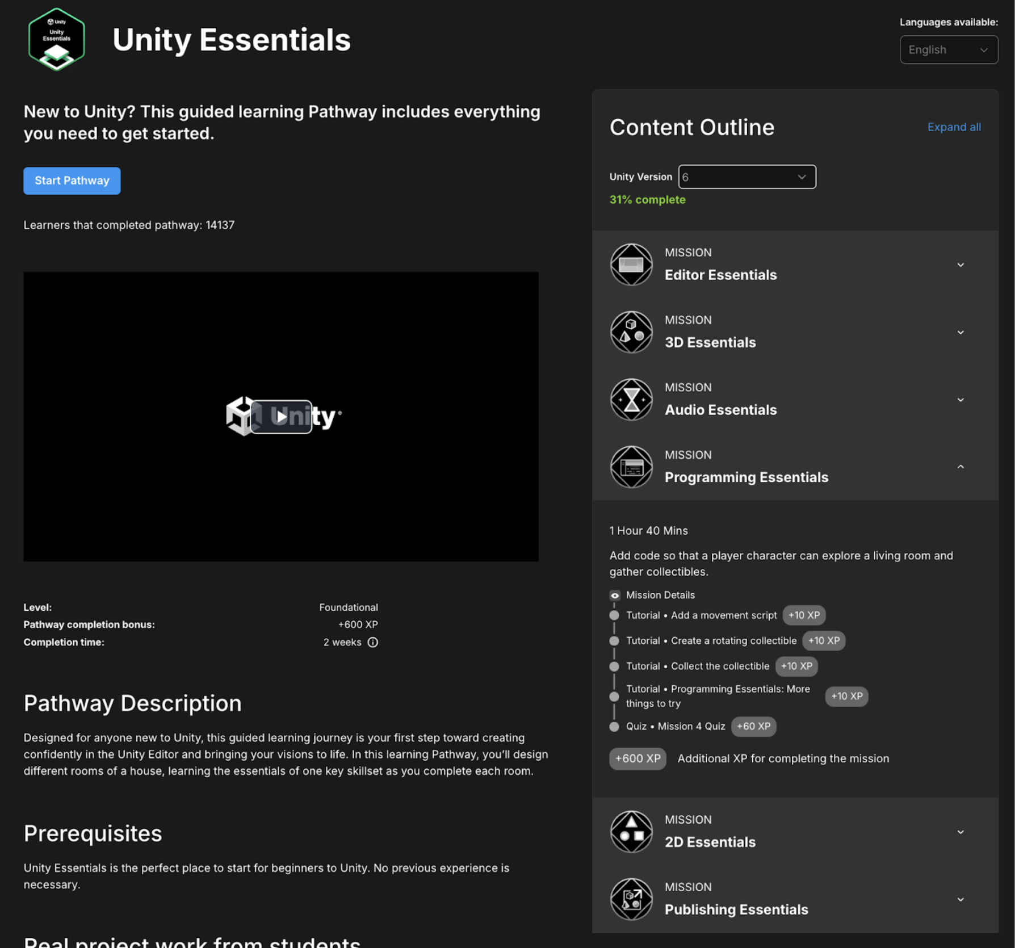Viewport: 1015px width, 948px height.
Task: Click the Programming Essentials mission icon
Action: point(631,467)
